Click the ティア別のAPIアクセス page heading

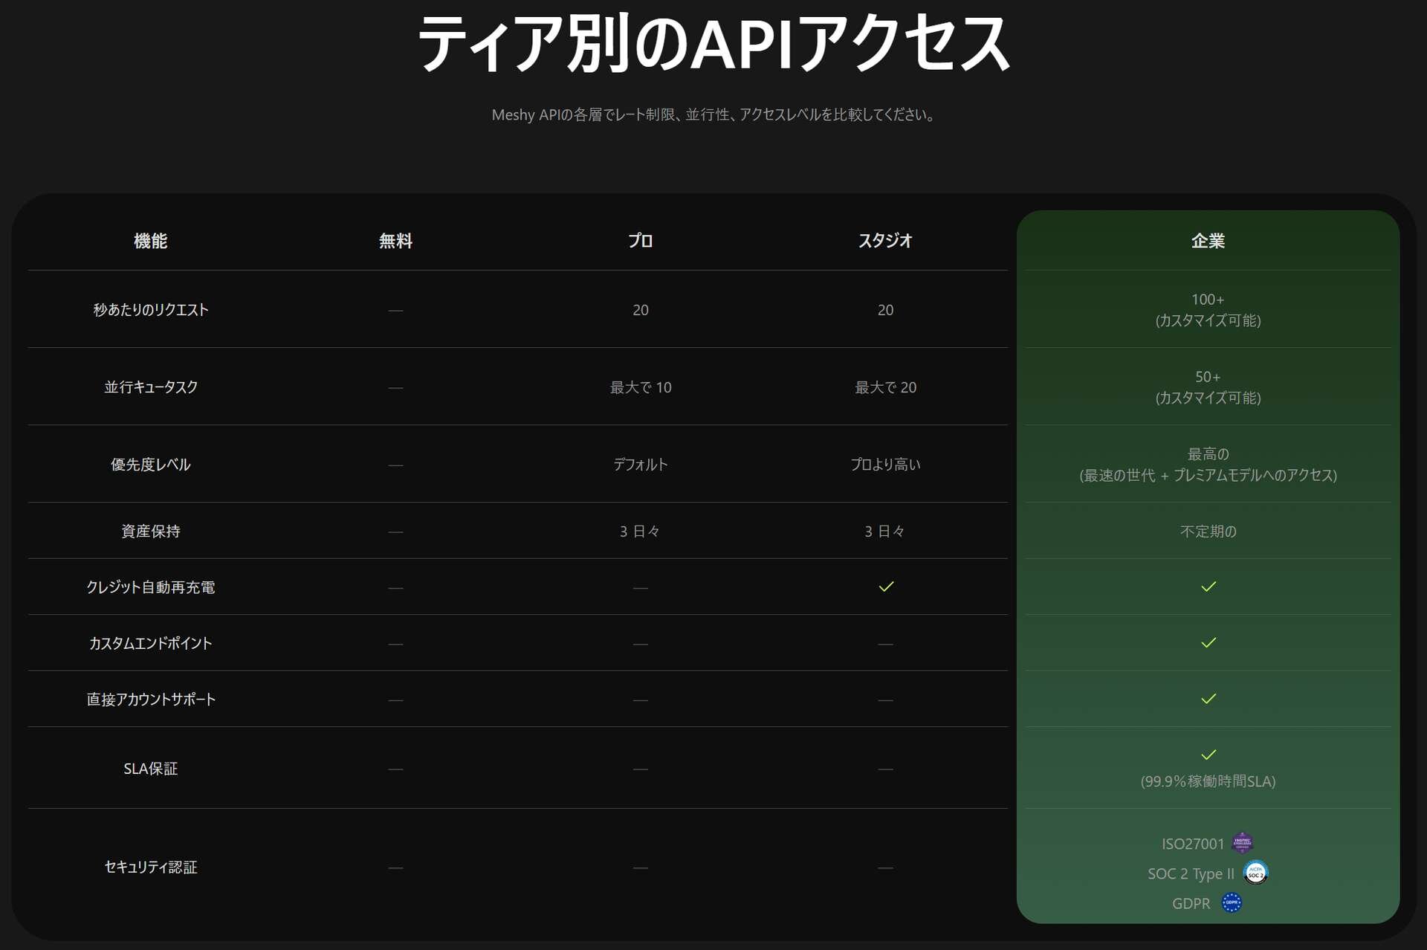(x=713, y=43)
